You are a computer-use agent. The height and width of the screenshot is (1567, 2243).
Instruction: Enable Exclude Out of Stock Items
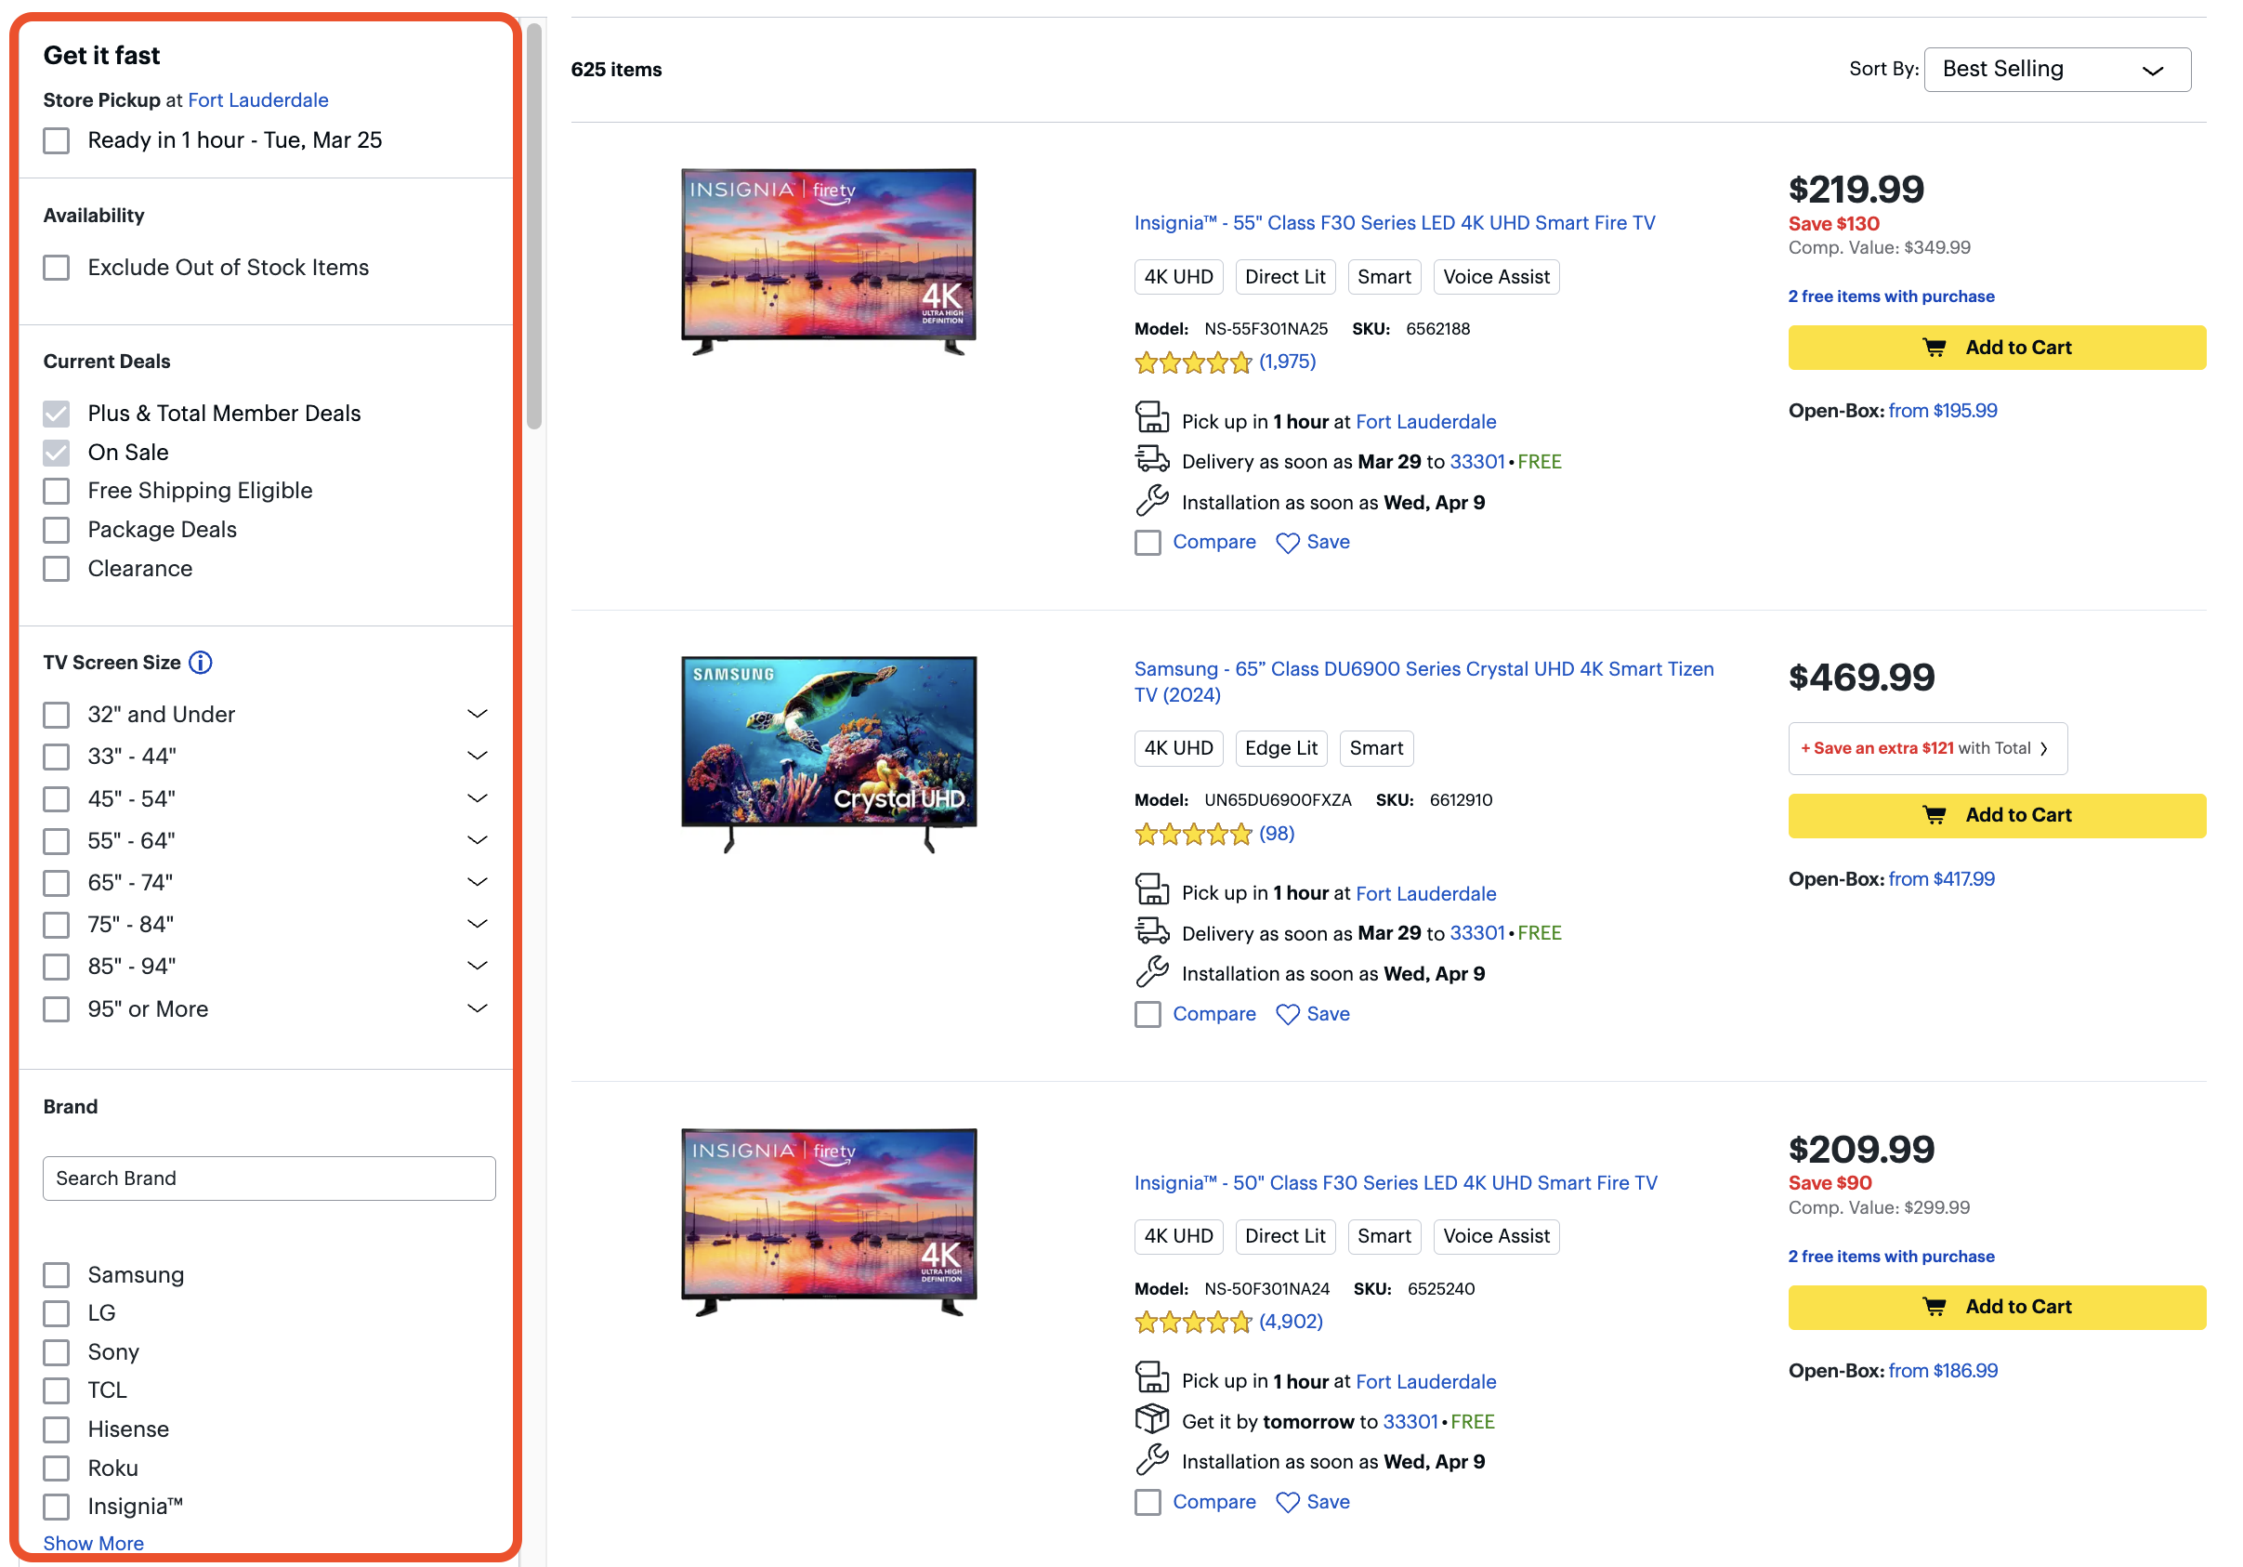pyautogui.click(x=57, y=268)
